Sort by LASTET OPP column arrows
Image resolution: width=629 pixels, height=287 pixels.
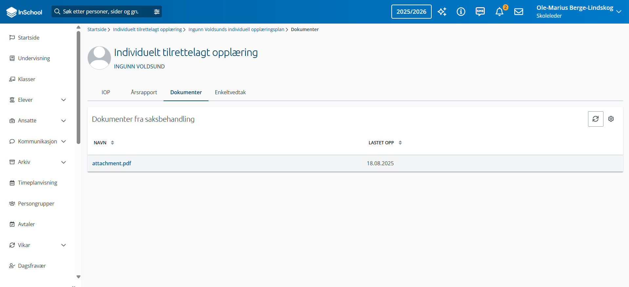400,143
